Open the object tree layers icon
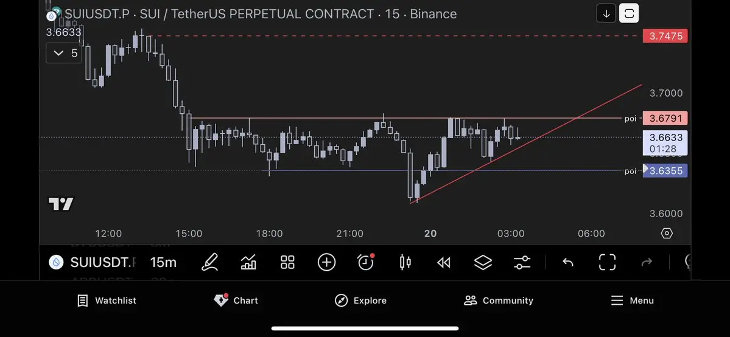 click(x=483, y=263)
